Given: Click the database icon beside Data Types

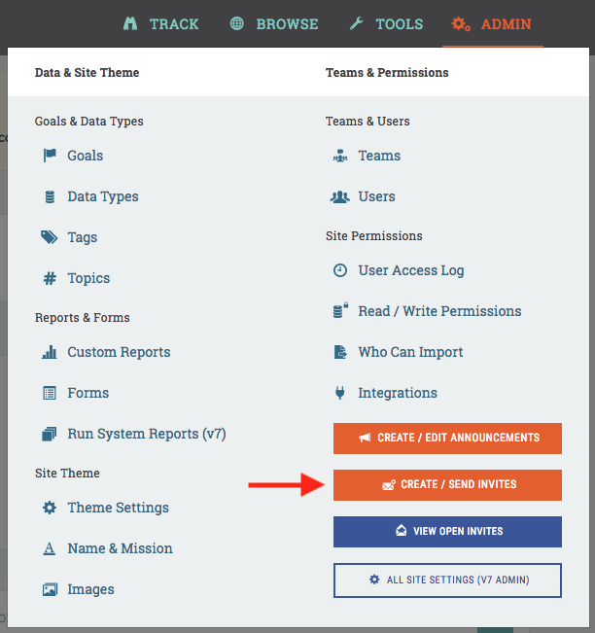Looking at the screenshot, I should (50, 196).
